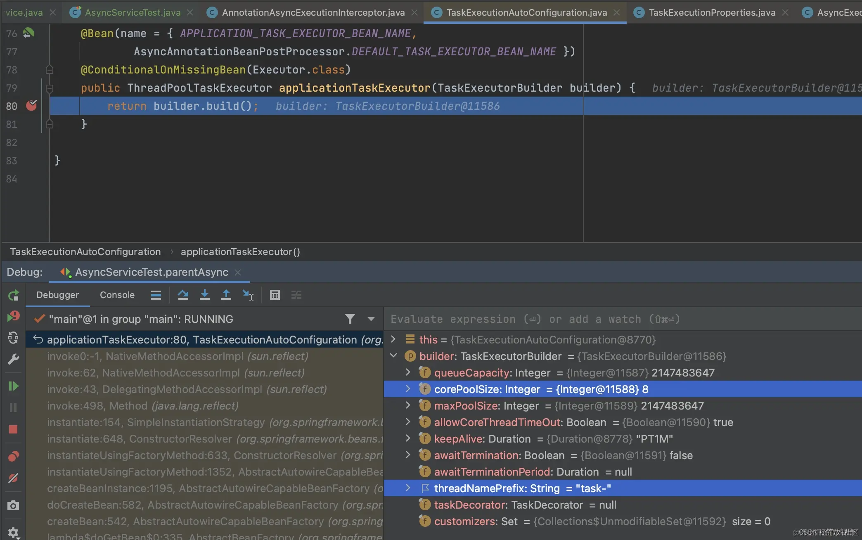Open the Evaluate Expression calculator icon
The width and height of the screenshot is (862, 540).
275,295
